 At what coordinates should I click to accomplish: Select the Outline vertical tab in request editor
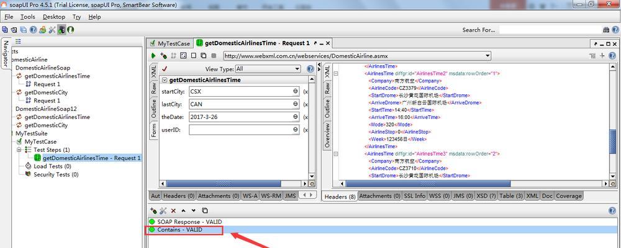pyautogui.click(x=153, y=108)
